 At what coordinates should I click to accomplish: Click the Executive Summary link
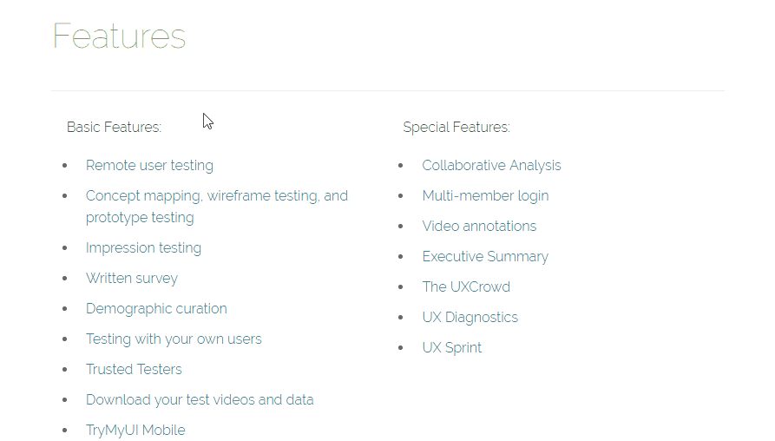point(485,257)
